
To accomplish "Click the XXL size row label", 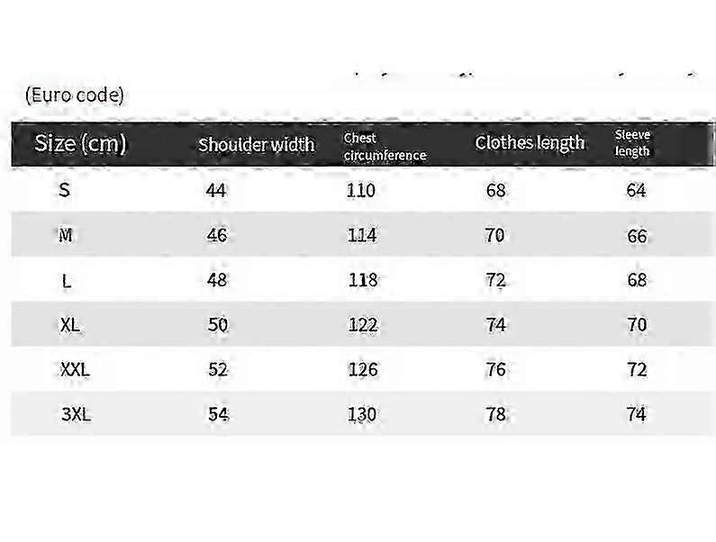I will point(75,369).
